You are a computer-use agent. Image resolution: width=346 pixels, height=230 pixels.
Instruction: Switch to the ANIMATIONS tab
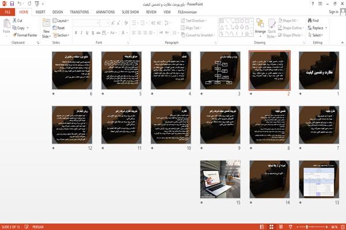[x=106, y=12]
